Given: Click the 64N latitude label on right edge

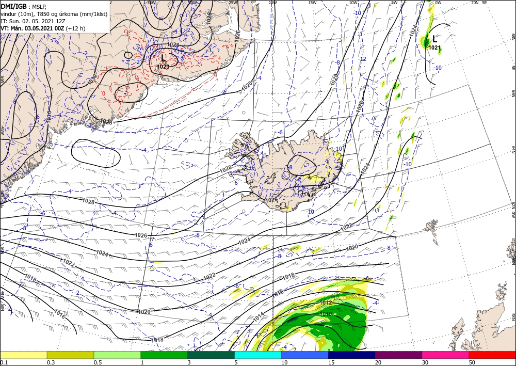Looking at the screenshot, I should (513, 150).
